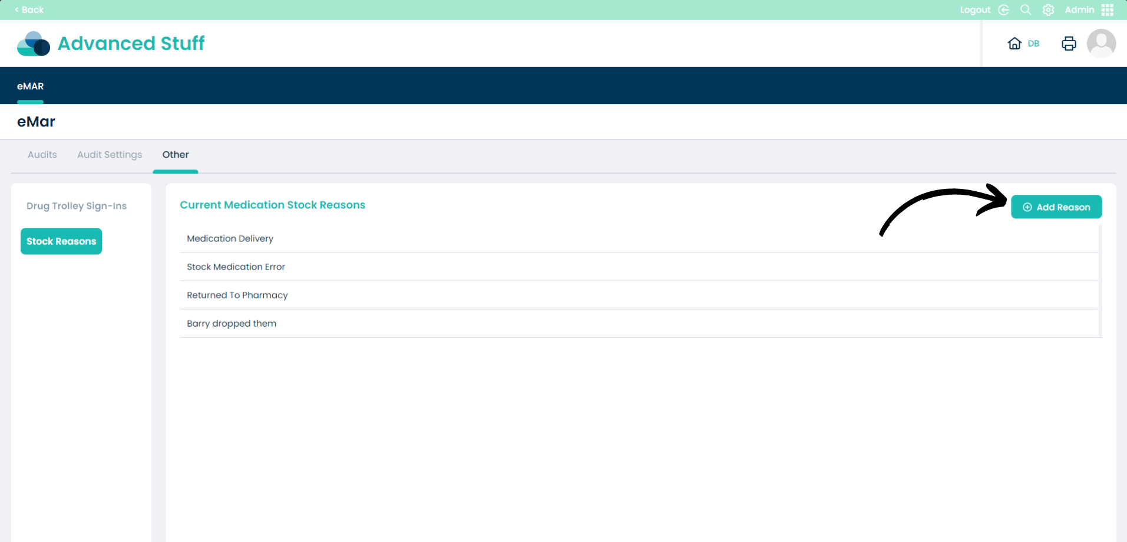Open the settings gear icon
The height and width of the screenshot is (542, 1127).
click(1048, 9)
